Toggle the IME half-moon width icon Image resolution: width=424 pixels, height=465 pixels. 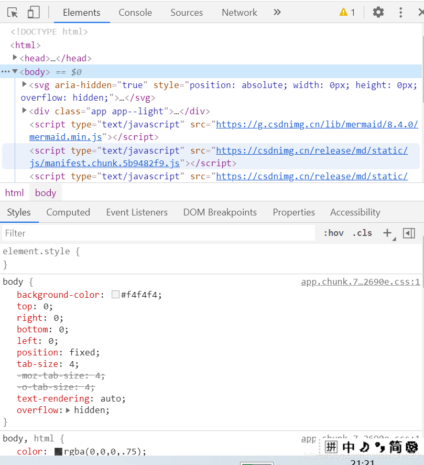pos(365,447)
